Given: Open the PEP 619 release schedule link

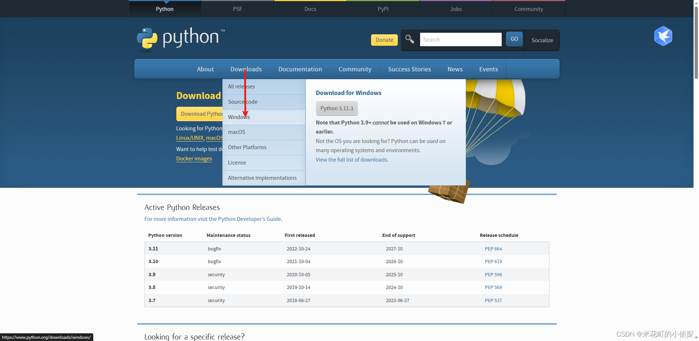Looking at the screenshot, I should tap(493, 262).
